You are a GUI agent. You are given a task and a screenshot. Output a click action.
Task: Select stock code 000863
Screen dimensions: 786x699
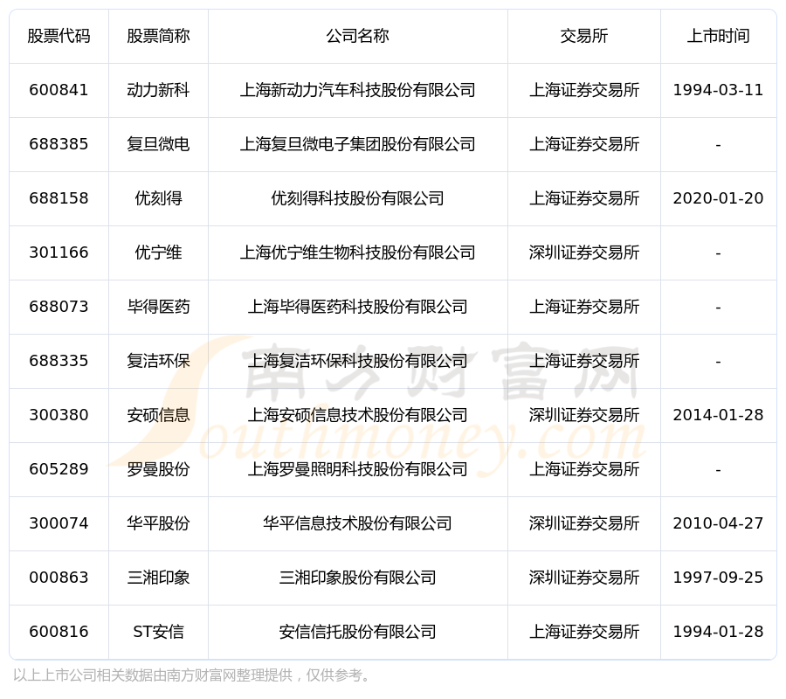tap(59, 578)
